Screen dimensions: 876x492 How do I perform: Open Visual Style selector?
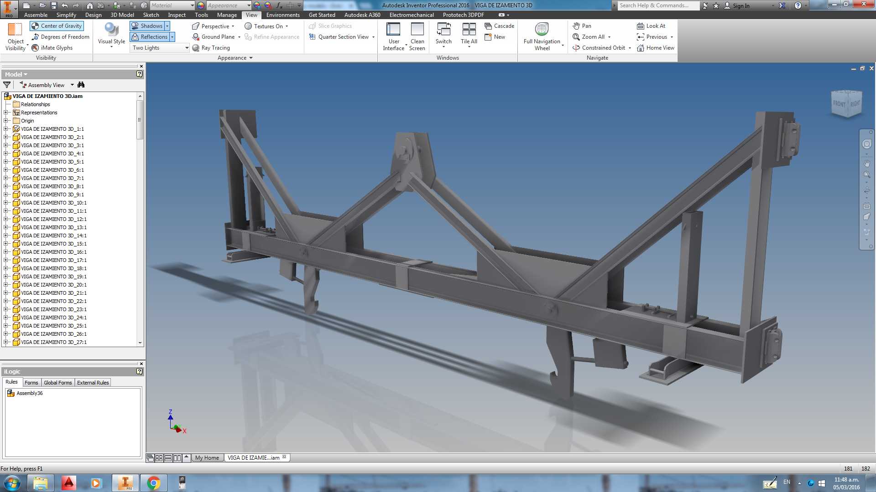tap(111, 35)
